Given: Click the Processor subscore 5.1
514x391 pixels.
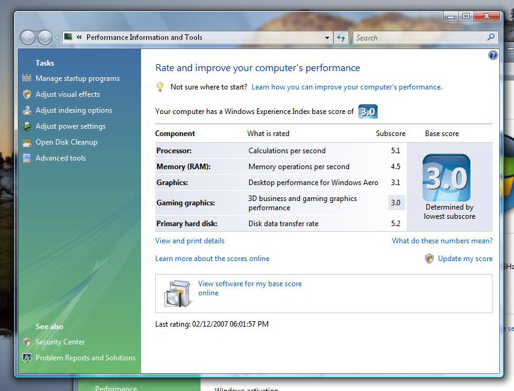Looking at the screenshot, I should tap(396, 151).
